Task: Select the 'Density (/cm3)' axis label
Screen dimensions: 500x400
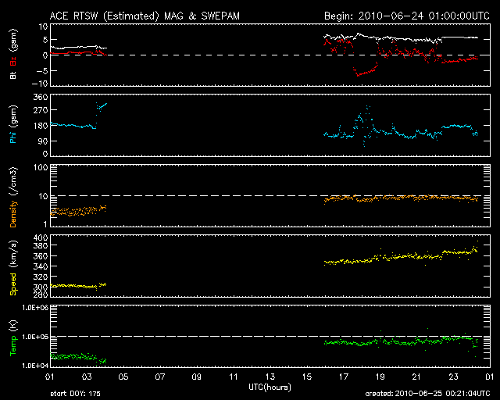Action: click(x=13, y=197)
